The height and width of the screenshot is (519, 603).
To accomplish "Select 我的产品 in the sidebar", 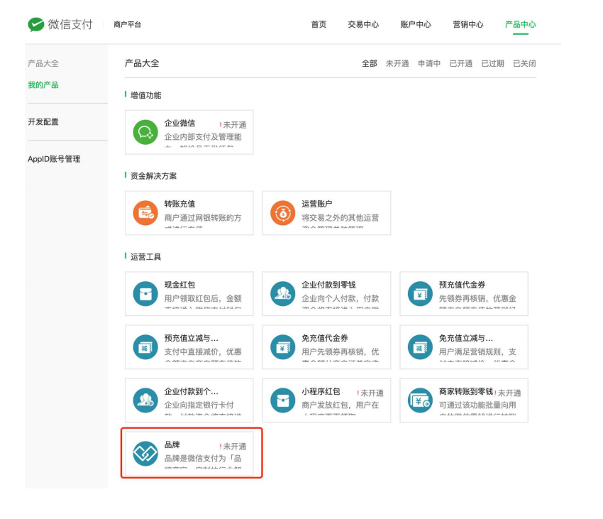I will point(43,85).
